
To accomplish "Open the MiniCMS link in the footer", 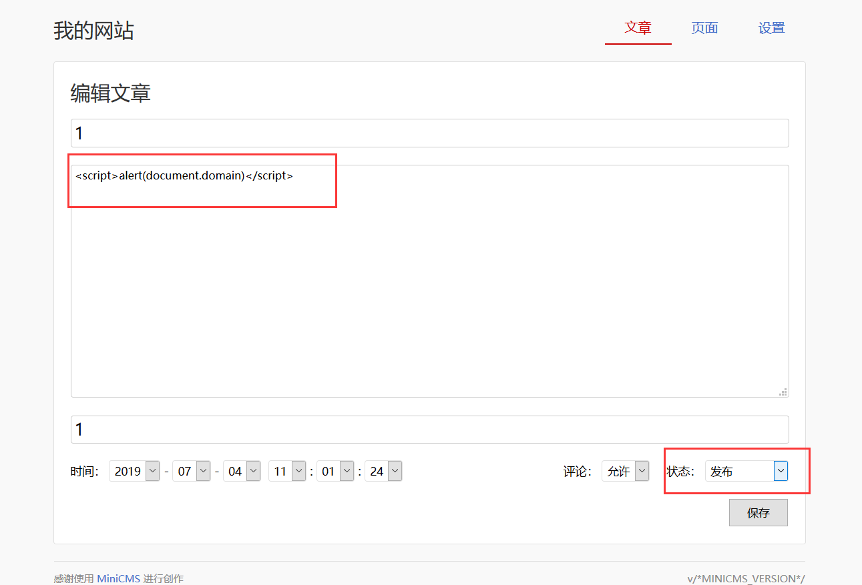I will [119, 578].
